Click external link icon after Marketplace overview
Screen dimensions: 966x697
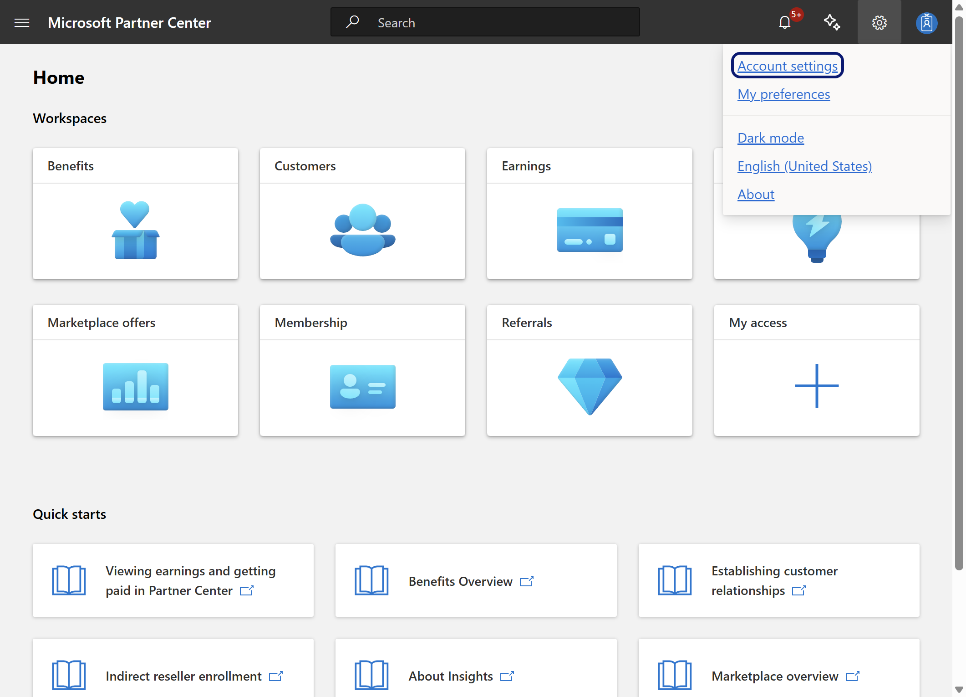pos(853,676)
